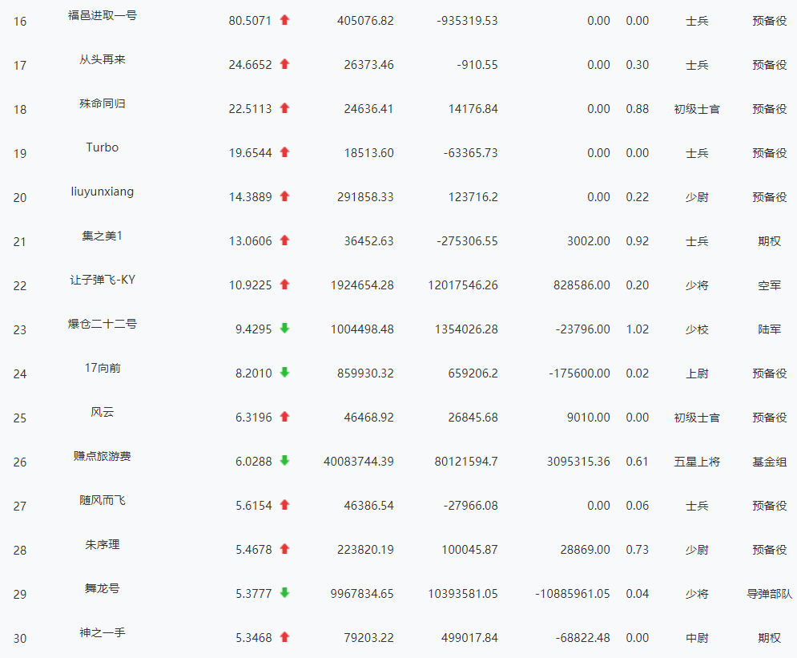
Task: Select value 499017.84 in row 30
Action: [x=469, y=638]
